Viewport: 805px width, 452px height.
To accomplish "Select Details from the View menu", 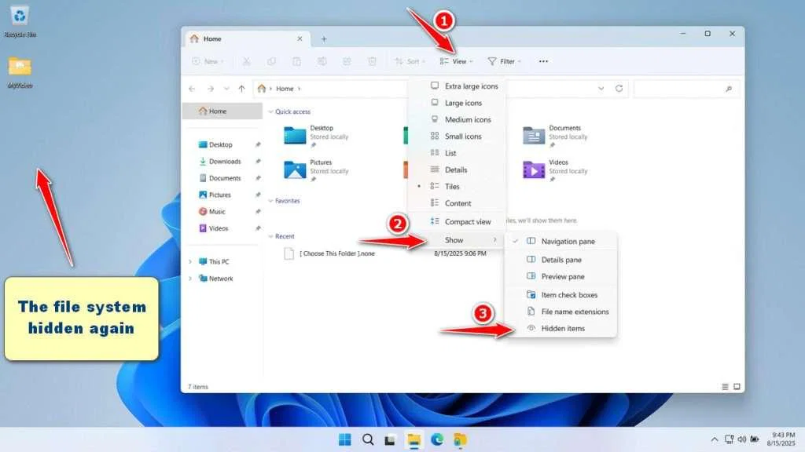I will (454, 169).
